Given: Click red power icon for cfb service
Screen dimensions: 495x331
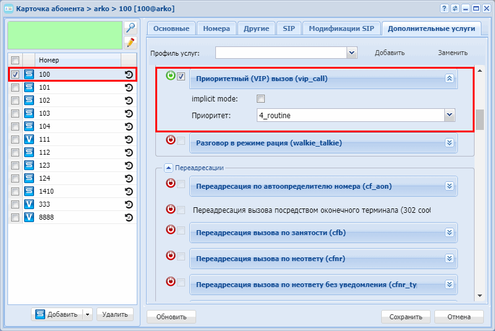Looking at the screenshot, I should click(171, 230).
